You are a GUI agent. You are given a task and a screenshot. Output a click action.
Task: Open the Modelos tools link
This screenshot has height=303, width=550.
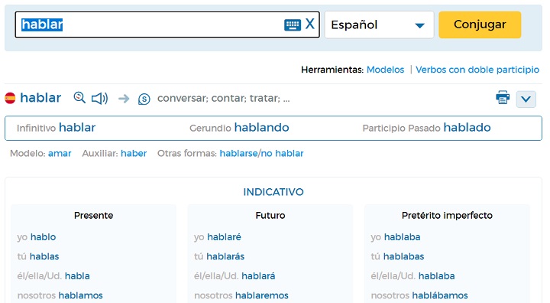[x=385, y=70]
